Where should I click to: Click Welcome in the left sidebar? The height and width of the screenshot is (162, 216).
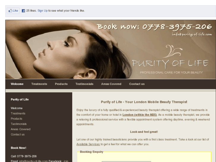click(x=17, y=108)
